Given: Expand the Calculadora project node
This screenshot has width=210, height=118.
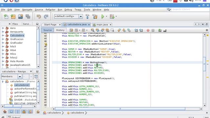Looking at the screenshot, I should pyautogui.click(x=3, y=35).
